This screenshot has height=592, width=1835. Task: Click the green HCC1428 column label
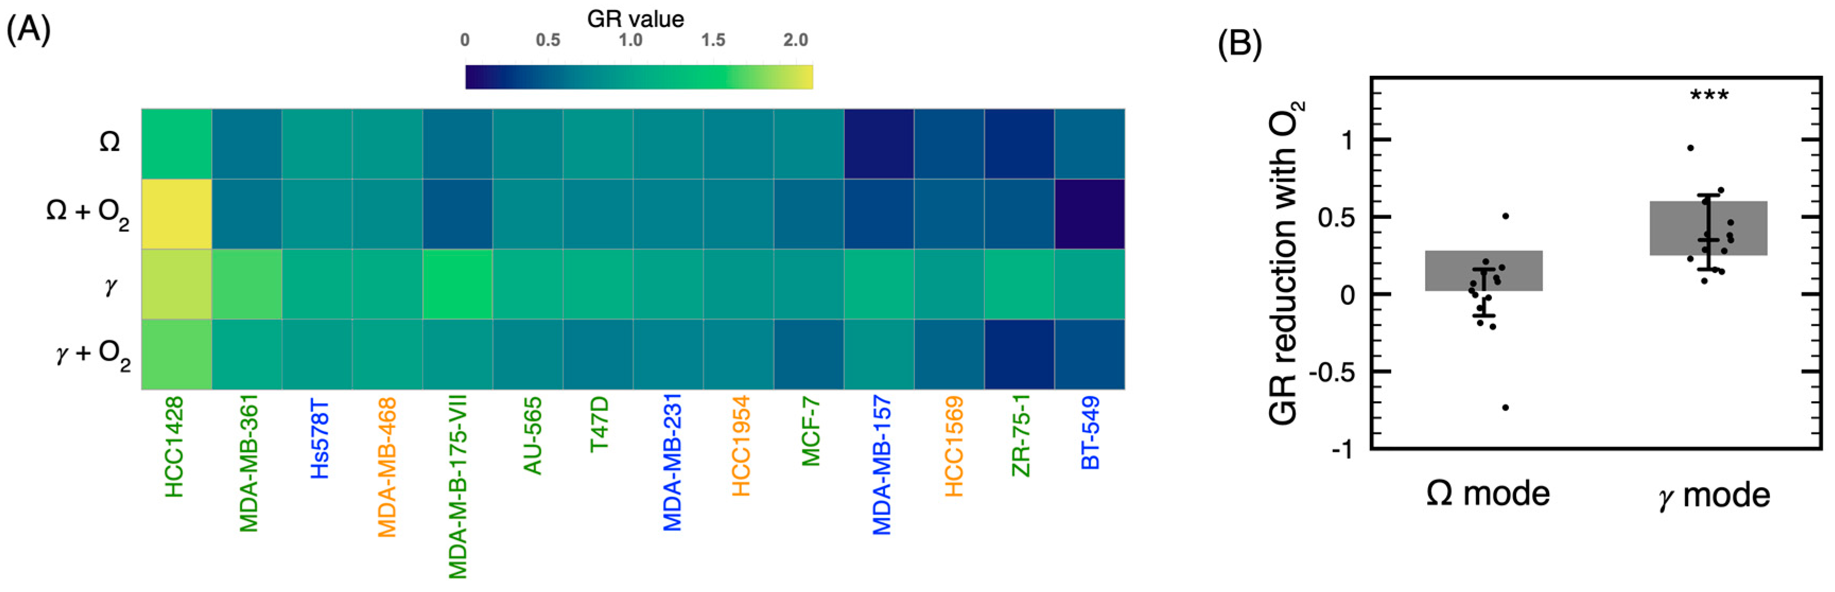(x=174, y=447)
